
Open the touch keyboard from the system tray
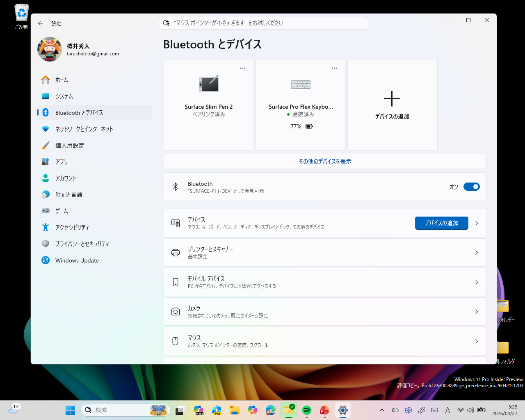pyautogui.click(x=434, y=410)
